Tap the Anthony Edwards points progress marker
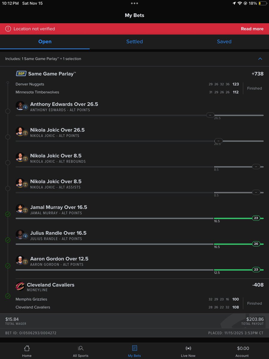269x359 pixels. tap(210, 115)
